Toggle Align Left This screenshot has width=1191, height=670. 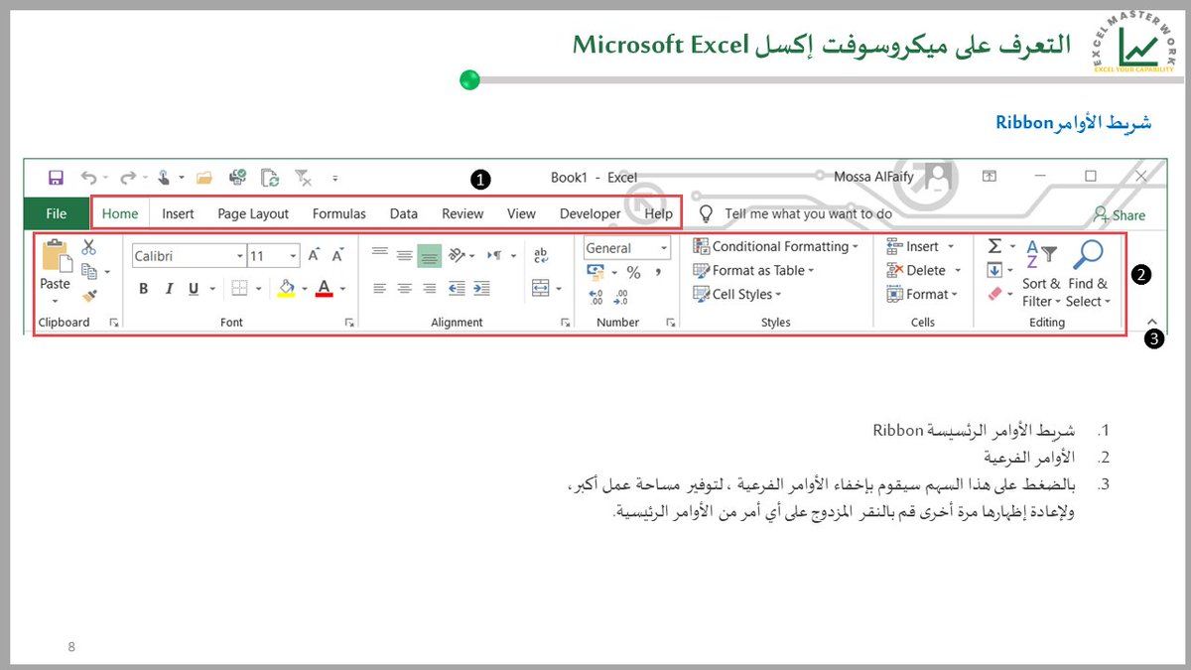coord(379,288)
